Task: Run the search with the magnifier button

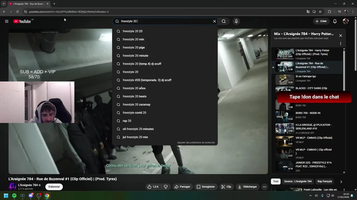Action: click(224, 21)
